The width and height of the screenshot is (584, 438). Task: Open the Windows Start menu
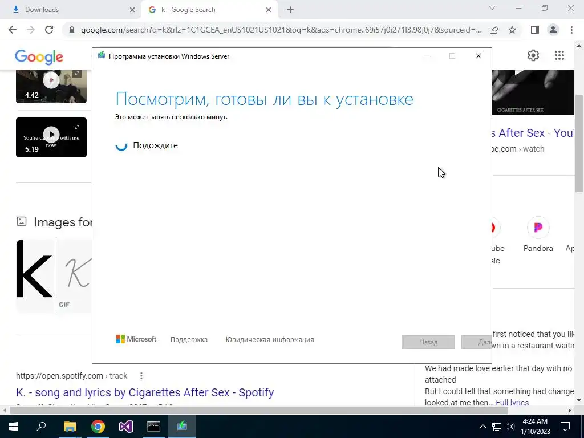pyautogui.click(x=14, y=427)
